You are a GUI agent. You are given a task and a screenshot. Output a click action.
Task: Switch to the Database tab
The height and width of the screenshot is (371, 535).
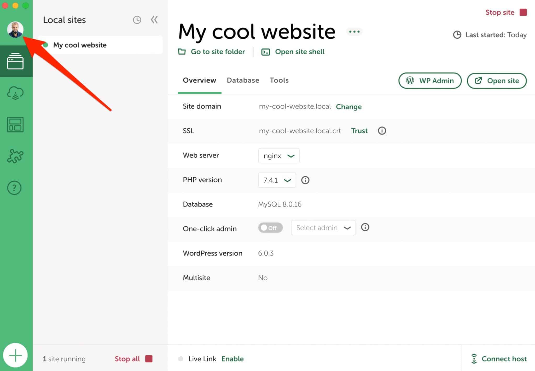coord(243,80)
